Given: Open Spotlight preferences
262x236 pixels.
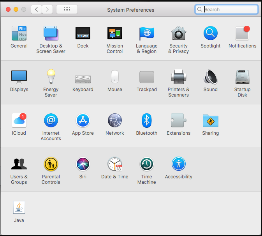Looking at the screenshot, I should [210, 33].
